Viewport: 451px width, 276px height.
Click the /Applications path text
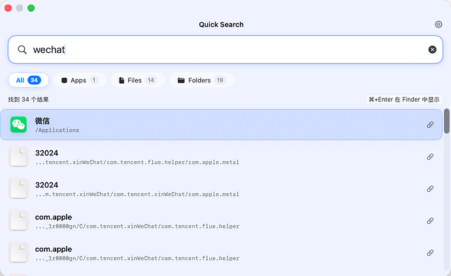[57, 130]
